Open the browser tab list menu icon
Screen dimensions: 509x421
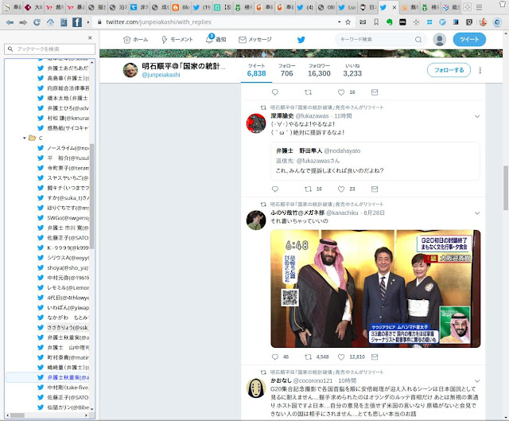click(x=479, y=7)
